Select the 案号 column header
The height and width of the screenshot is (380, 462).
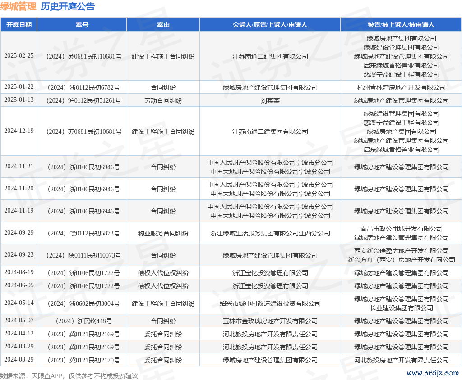[x=82, y=25]
